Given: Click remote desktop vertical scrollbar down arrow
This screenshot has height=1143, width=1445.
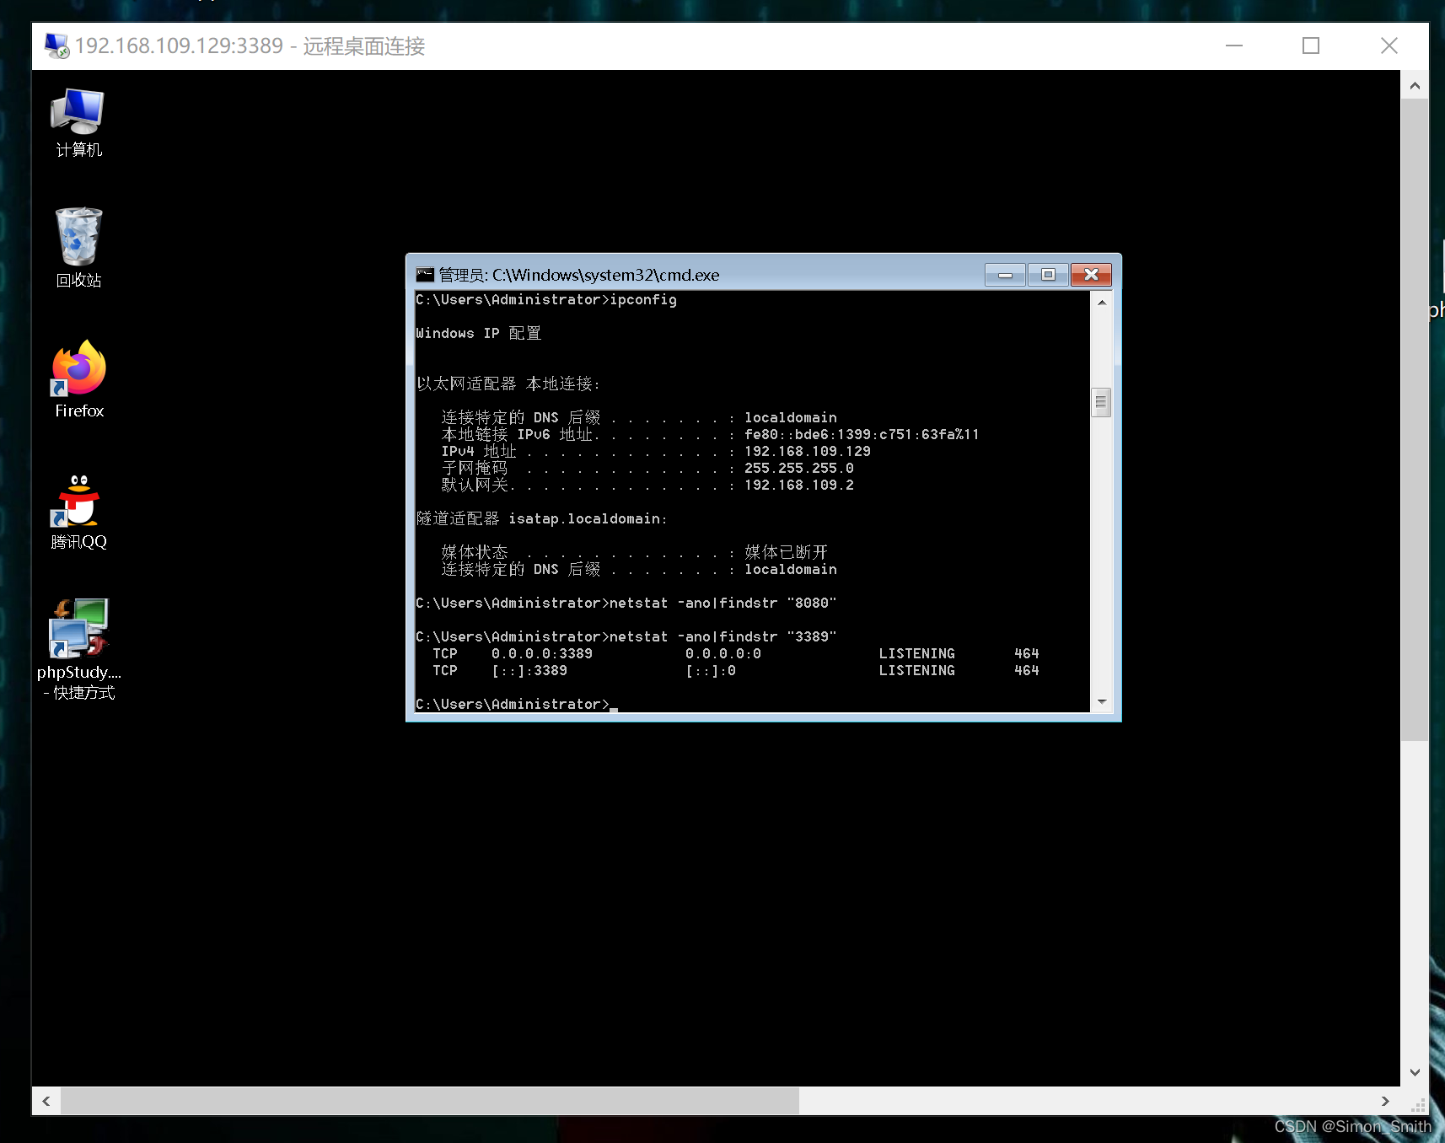Looking at the screenshot, I should [x=1415, y=1072].
